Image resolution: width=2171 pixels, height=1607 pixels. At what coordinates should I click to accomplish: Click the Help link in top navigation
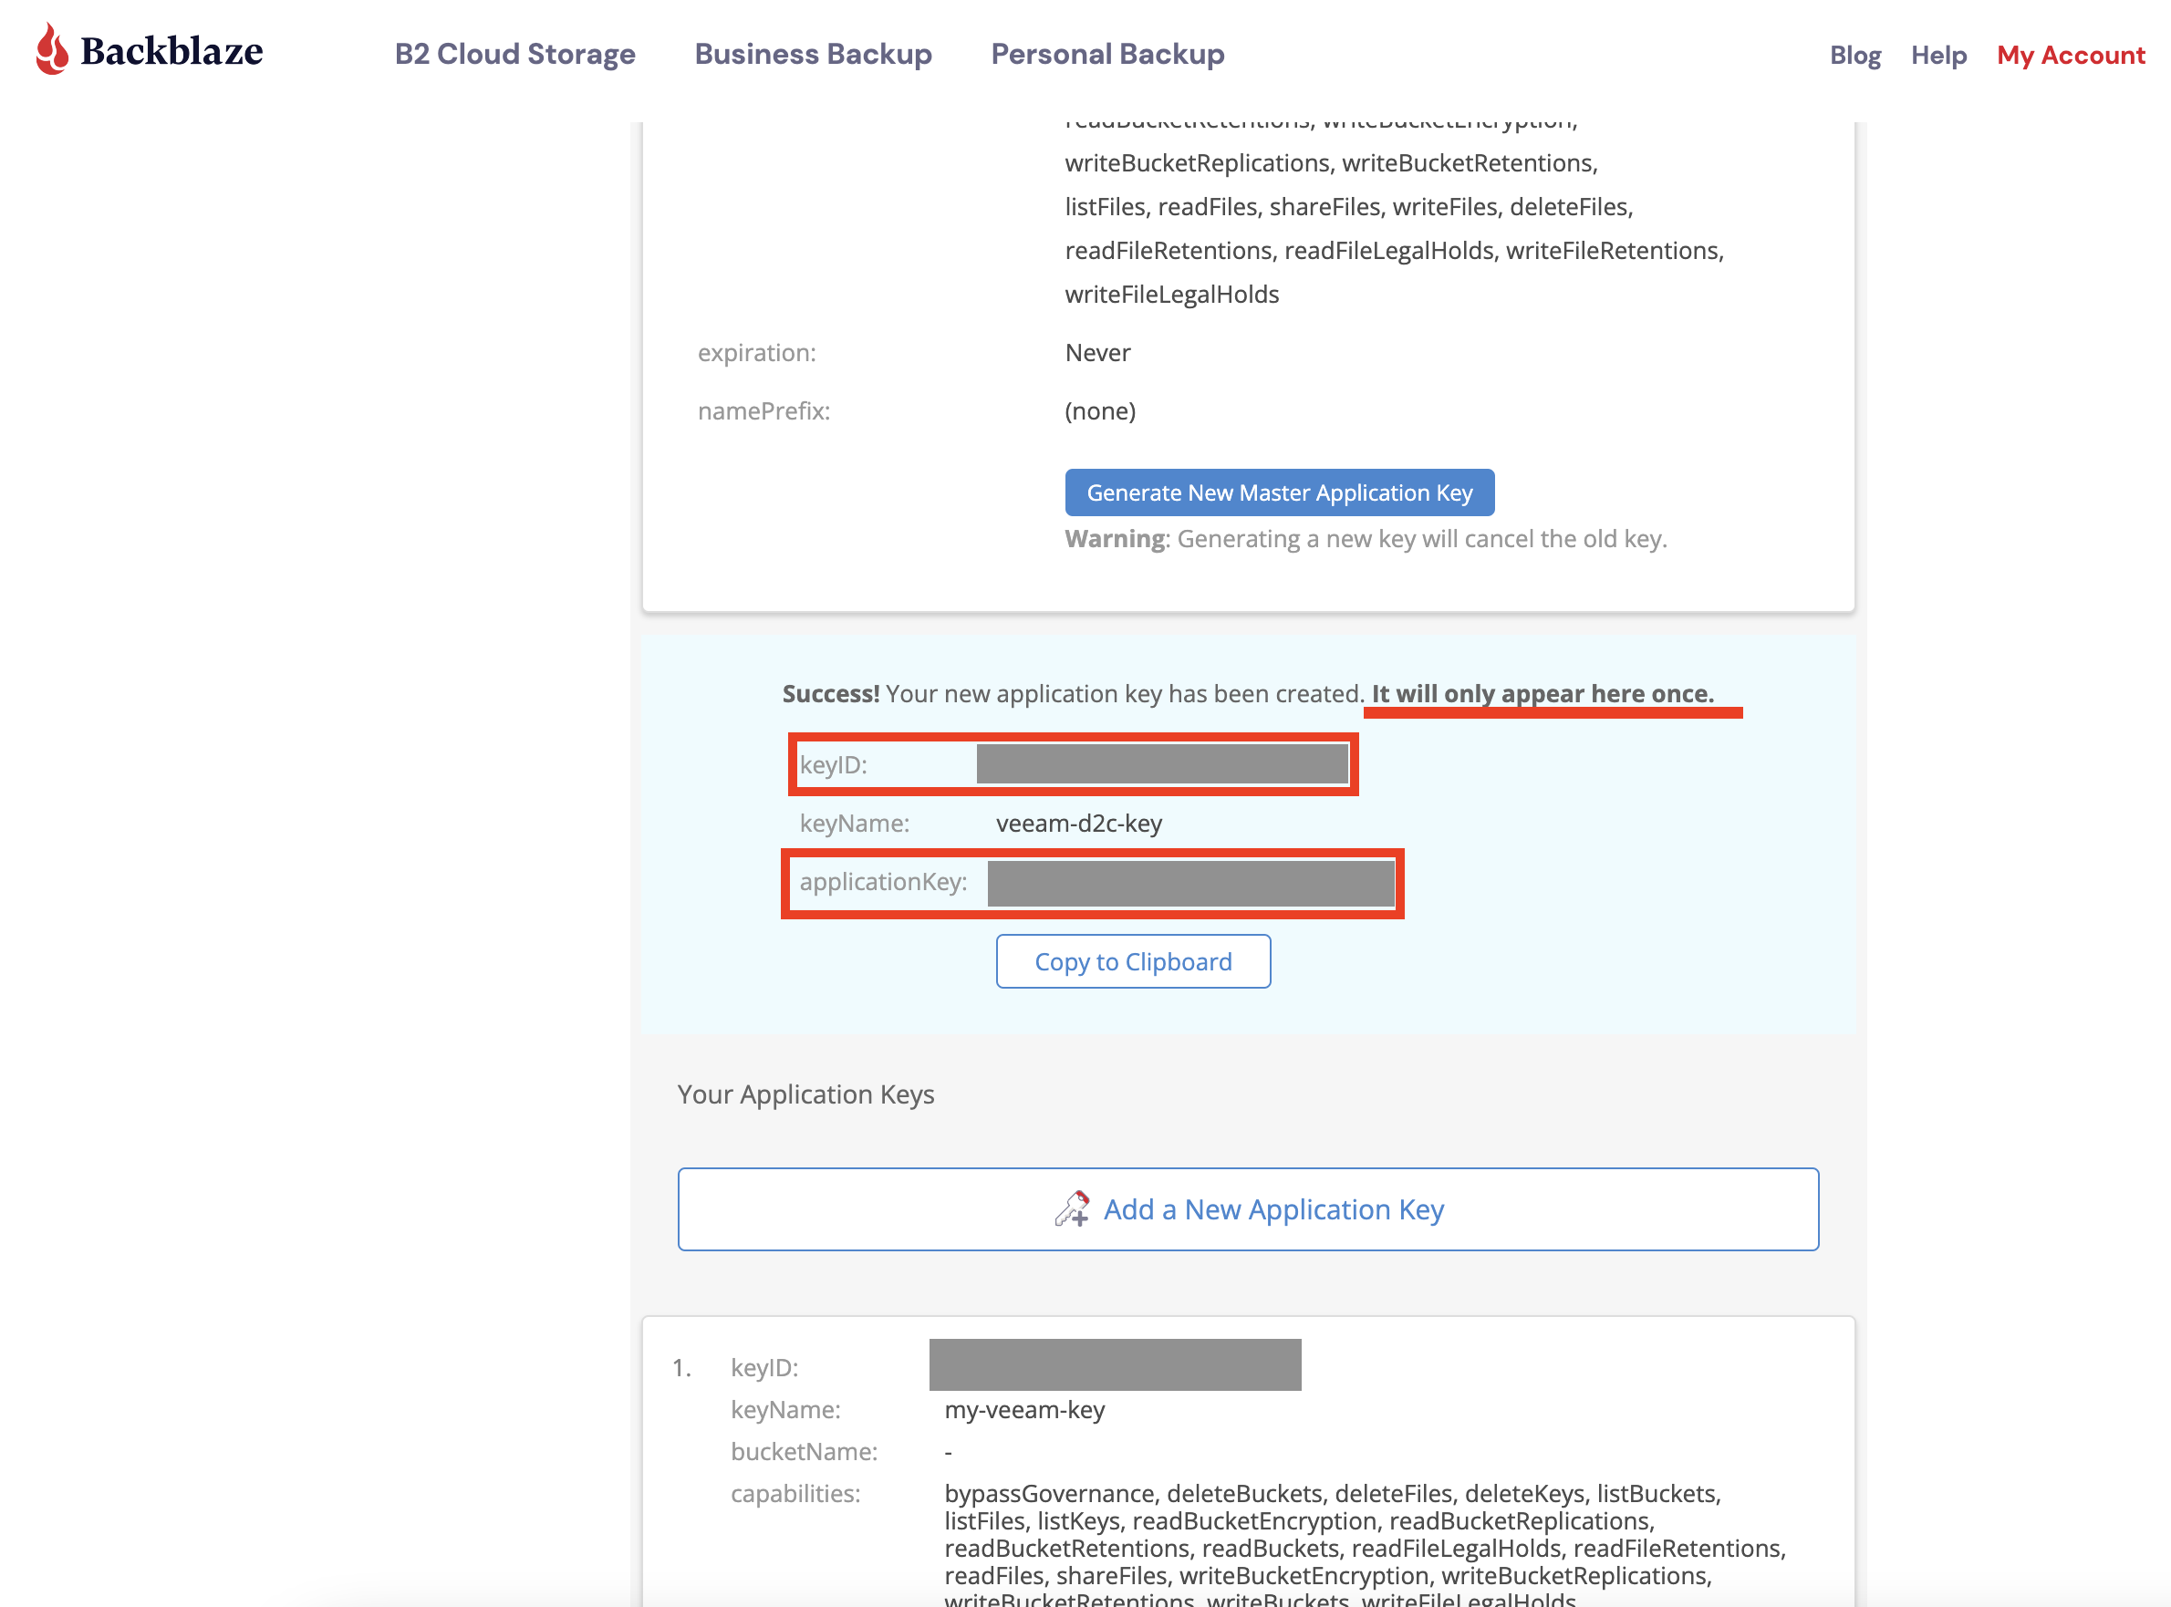pyautogui.click(x=1938, y=54)
